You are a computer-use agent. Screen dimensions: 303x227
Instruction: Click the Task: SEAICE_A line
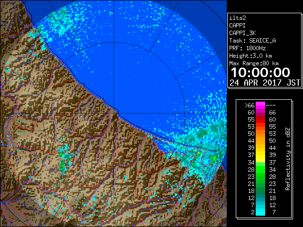click(252, 41)
